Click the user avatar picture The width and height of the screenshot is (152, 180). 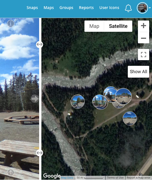pos(142,8)
